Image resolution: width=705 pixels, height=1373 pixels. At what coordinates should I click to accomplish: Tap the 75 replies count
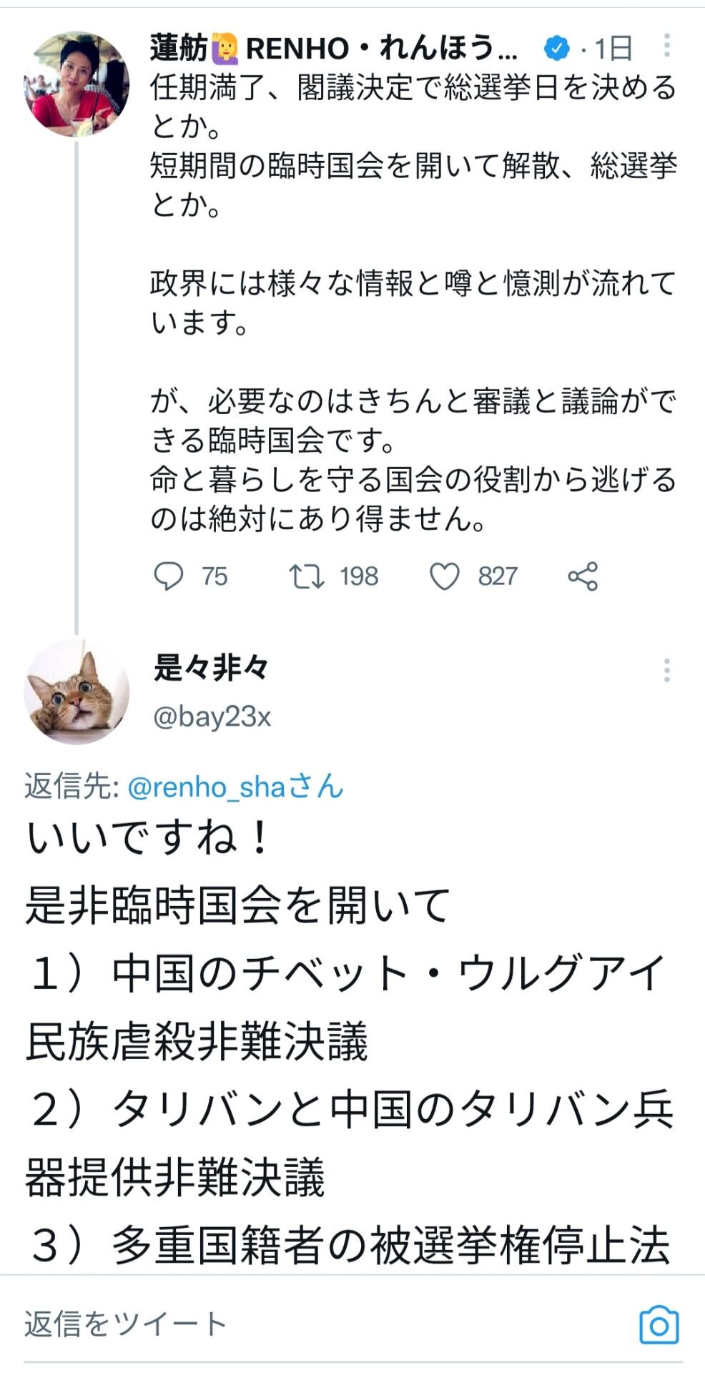[215, 576]
